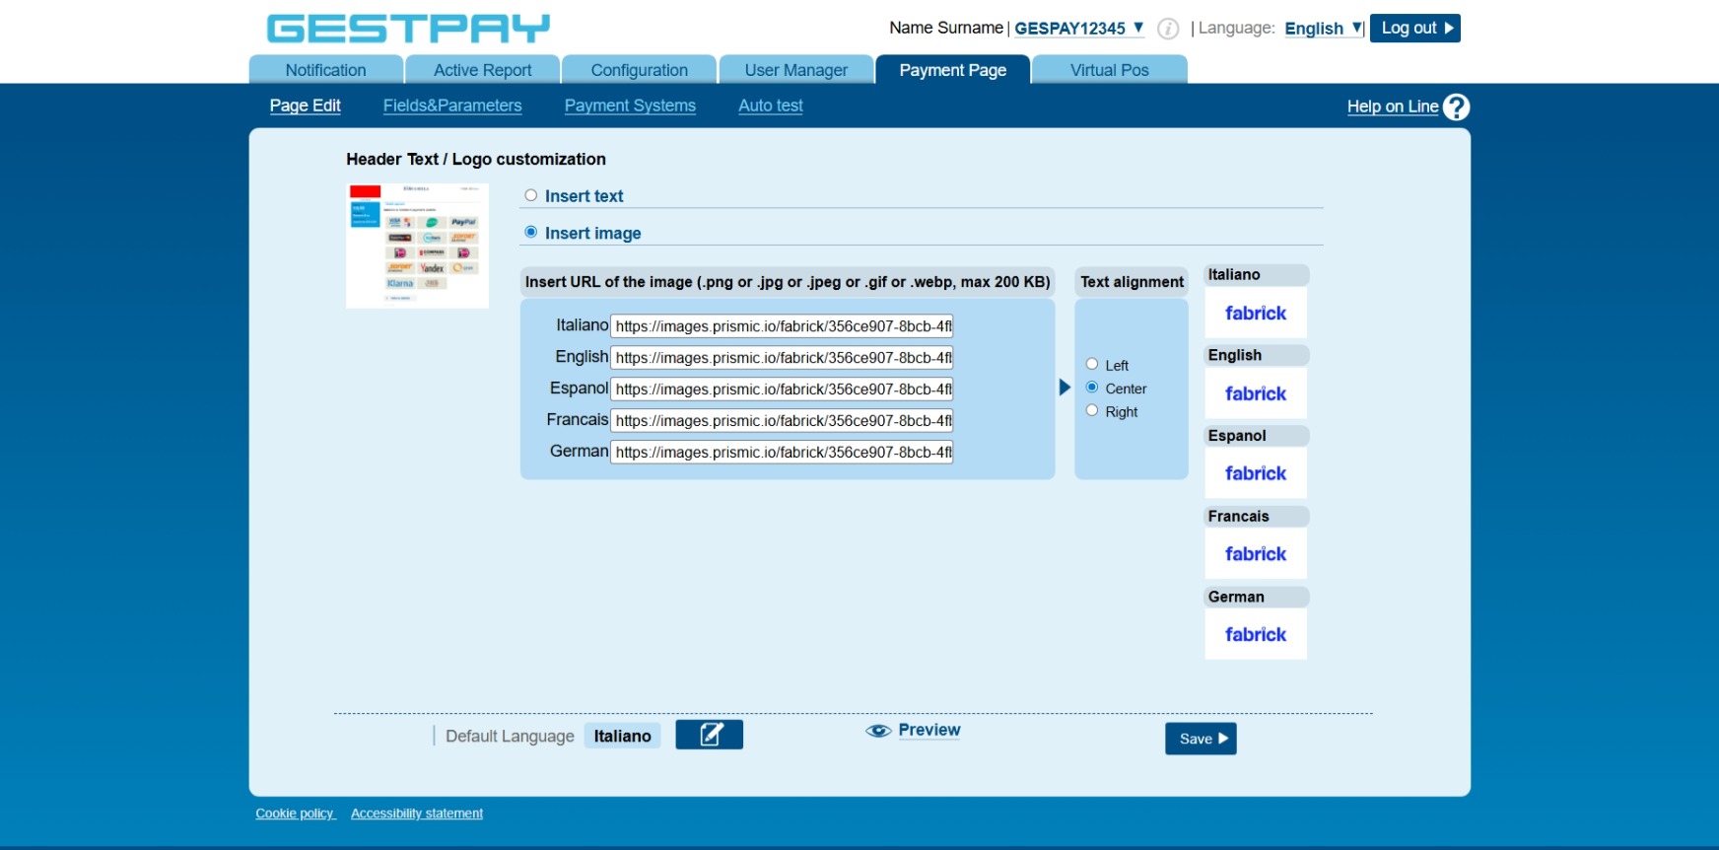Image resolution: width=1719 pixels, height=850 pixels.
Task: Switch to the Notification tab
Action: pos(326,70)
